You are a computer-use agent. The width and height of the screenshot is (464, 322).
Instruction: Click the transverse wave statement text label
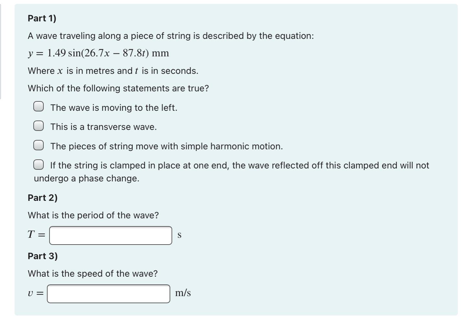coord(104,127)
